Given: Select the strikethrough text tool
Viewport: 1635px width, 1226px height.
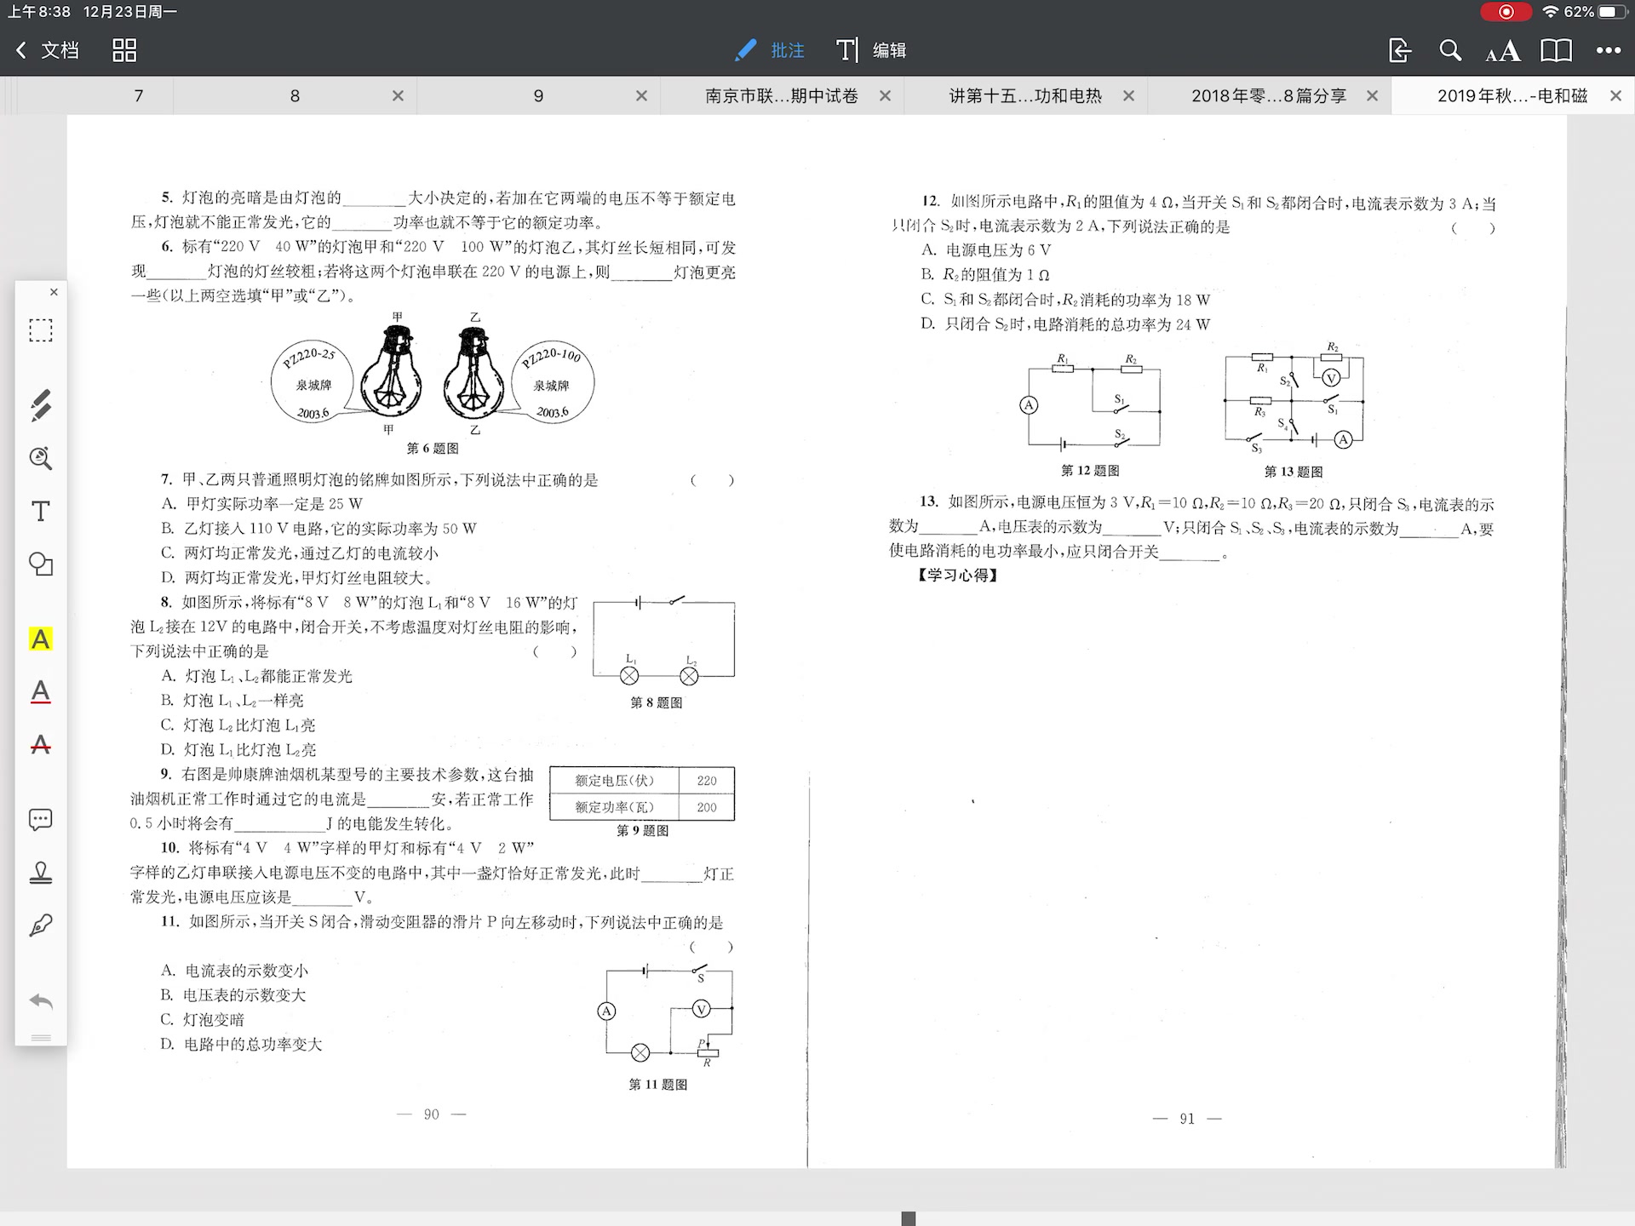Looking at the screenshot, I should coord(40,745).
